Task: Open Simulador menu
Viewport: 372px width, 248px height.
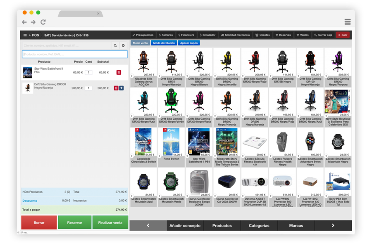Action: 207,35
